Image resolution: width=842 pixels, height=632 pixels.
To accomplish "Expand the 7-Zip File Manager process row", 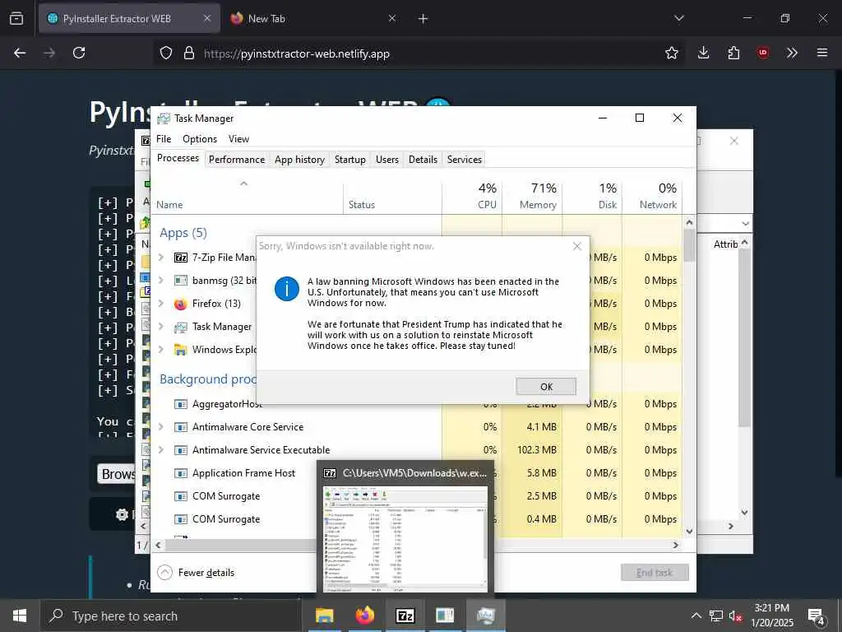I will tap(161, 258).
